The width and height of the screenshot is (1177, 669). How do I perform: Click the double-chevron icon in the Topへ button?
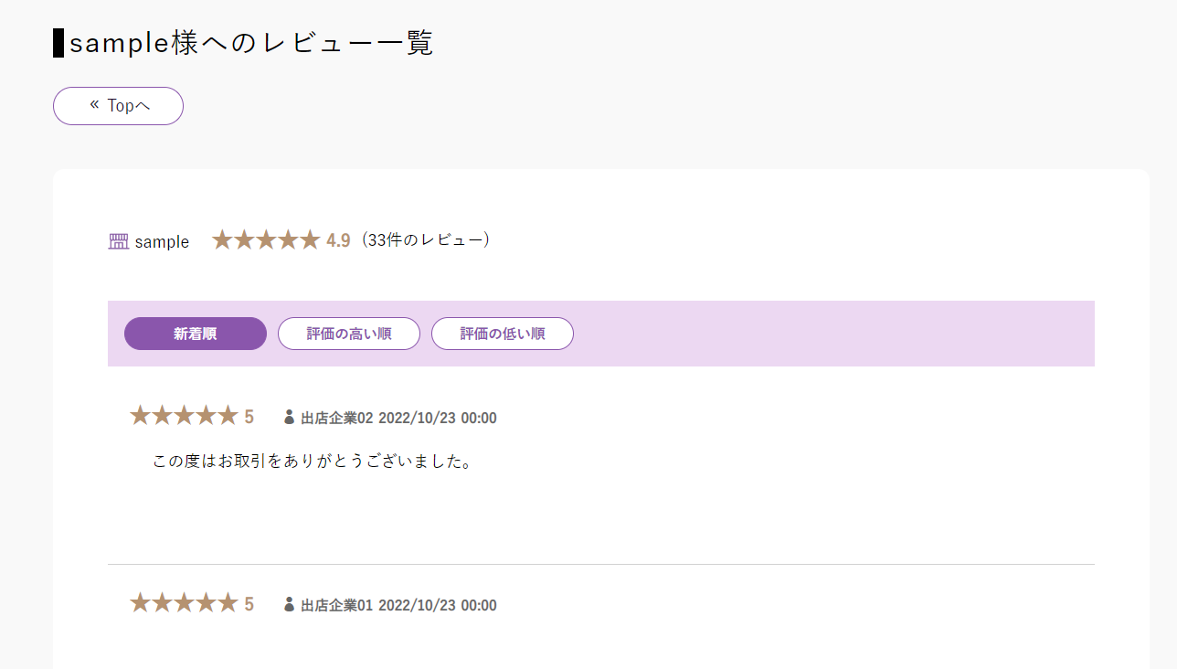[x=95, y=105]
